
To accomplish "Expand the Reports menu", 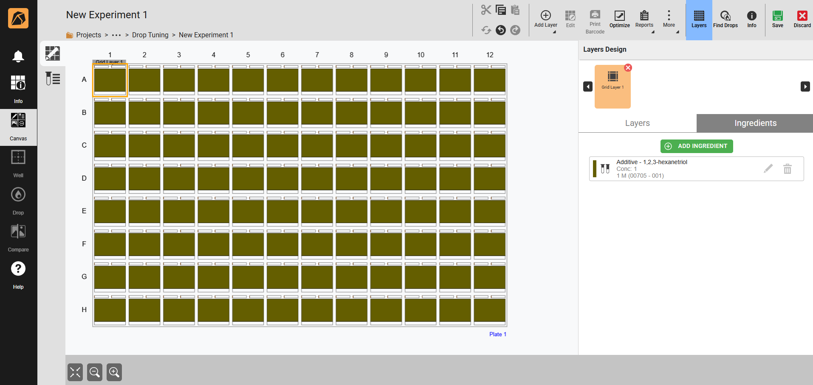I will (644, 20).
